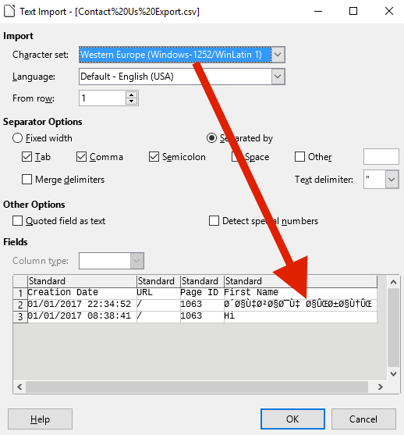This screenshot has width=404, height=435.
Task: Click the '01/01/2017 22:34:52' cell
Action: (82, 305)
